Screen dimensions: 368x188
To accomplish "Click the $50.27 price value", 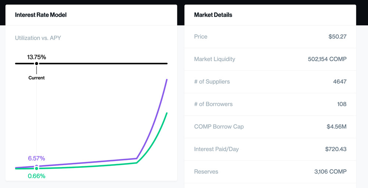I will [337, 36].
